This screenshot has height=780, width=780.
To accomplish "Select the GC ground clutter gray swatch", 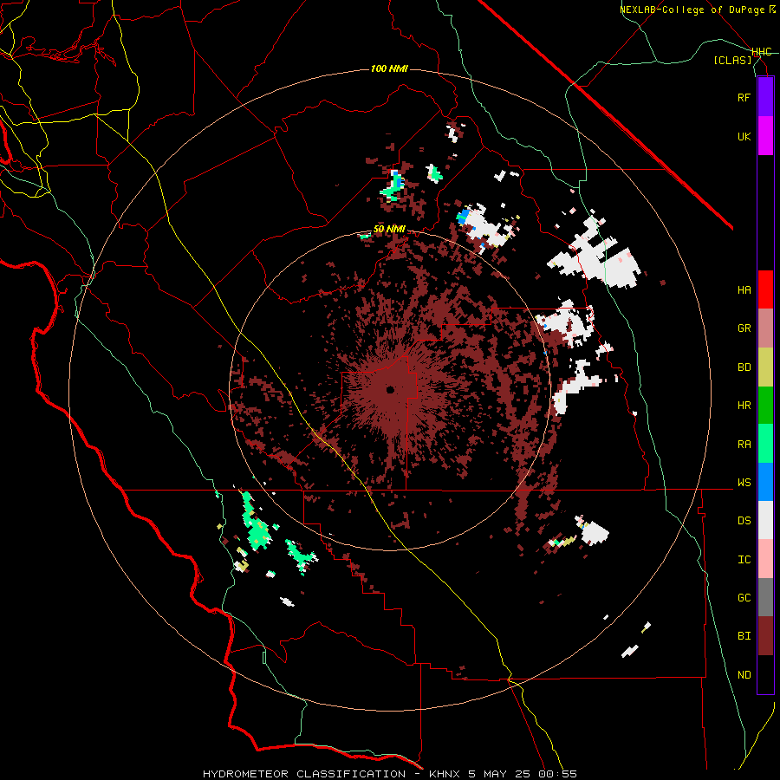I will tap(765, 597).
